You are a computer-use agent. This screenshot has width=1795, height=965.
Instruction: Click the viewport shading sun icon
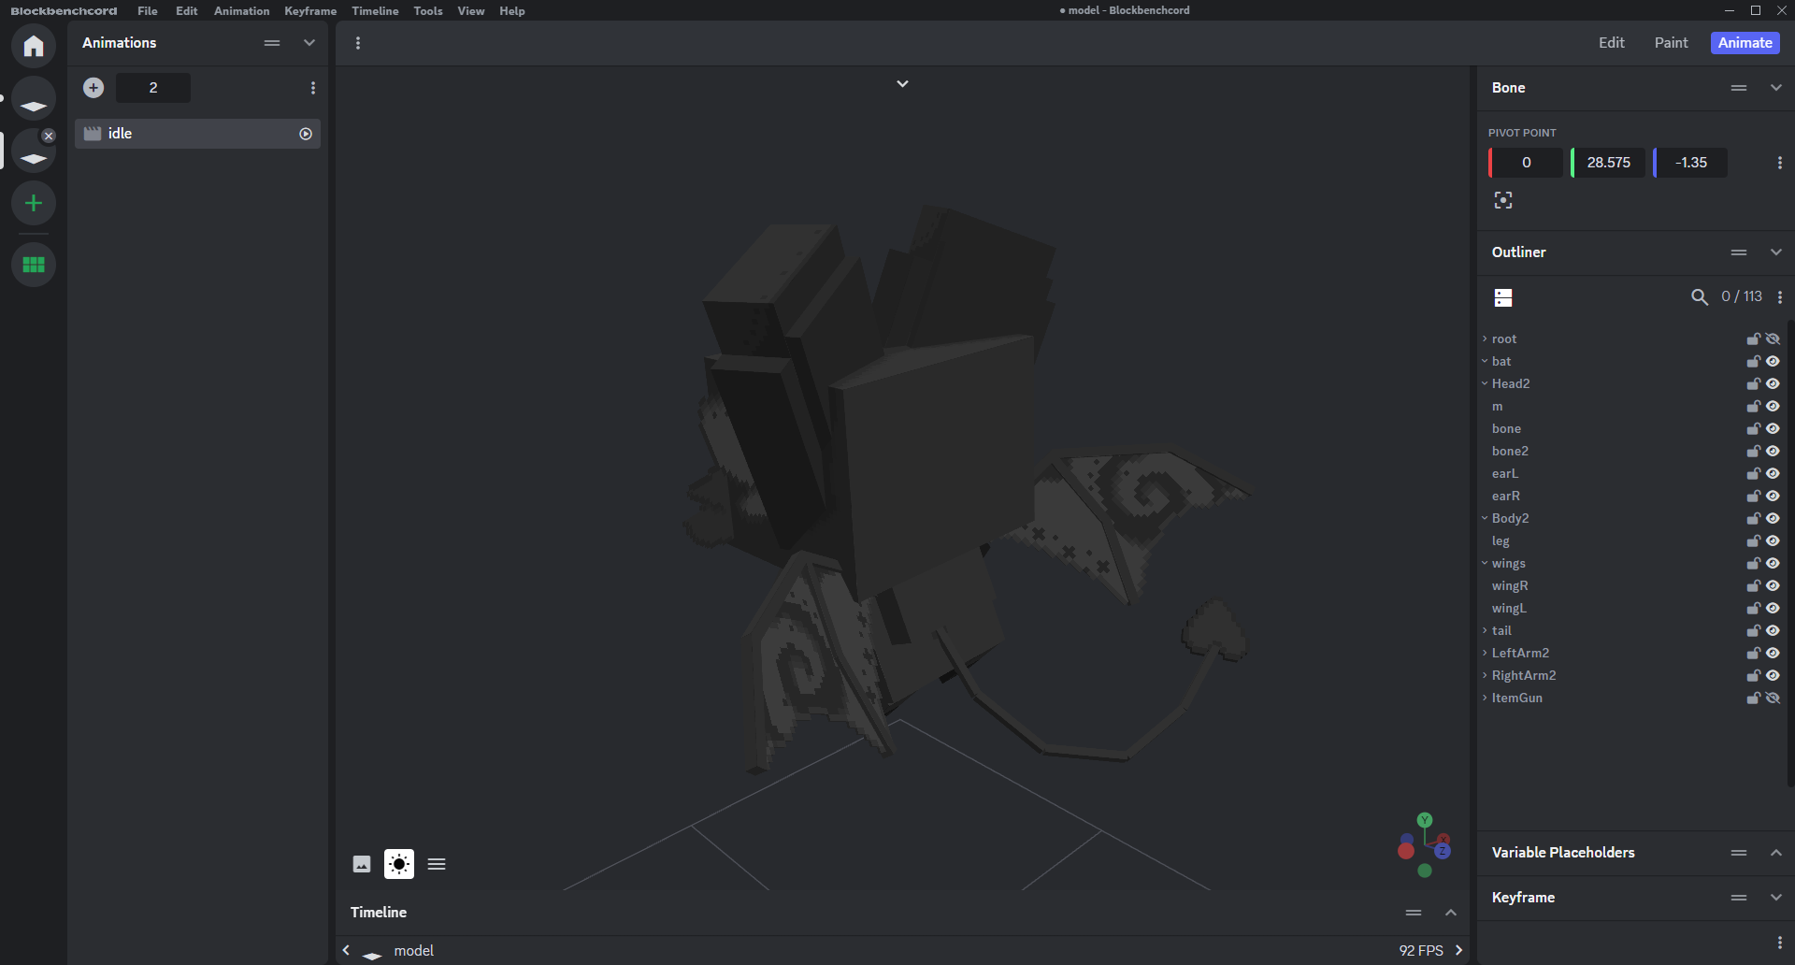(399, 864)
